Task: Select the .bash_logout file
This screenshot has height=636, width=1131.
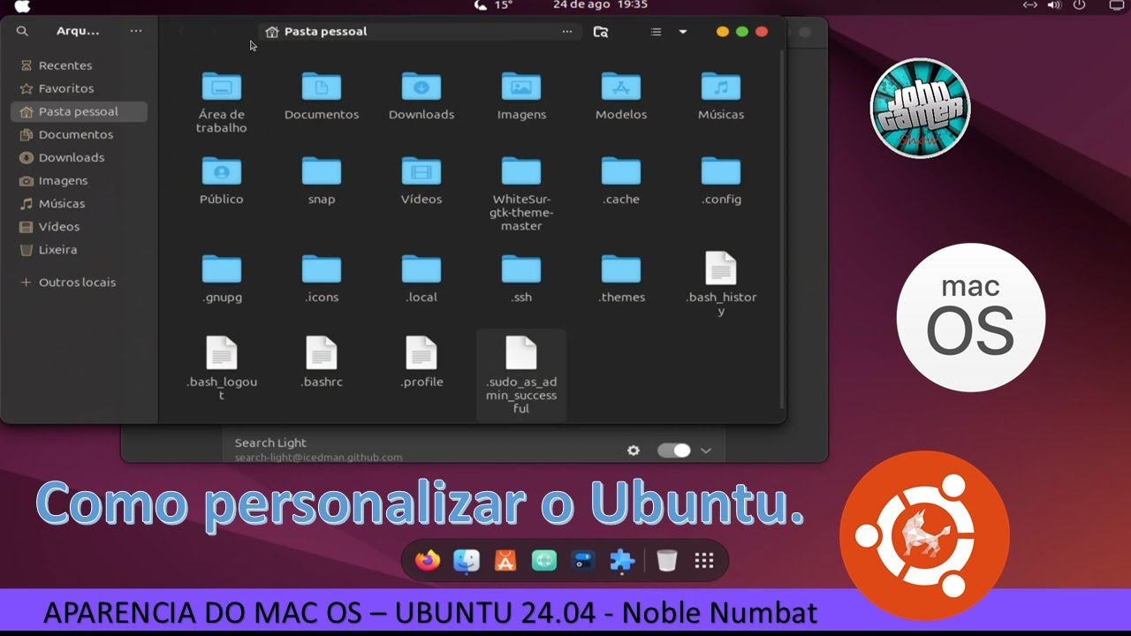Action: click(x=222, y=368)
